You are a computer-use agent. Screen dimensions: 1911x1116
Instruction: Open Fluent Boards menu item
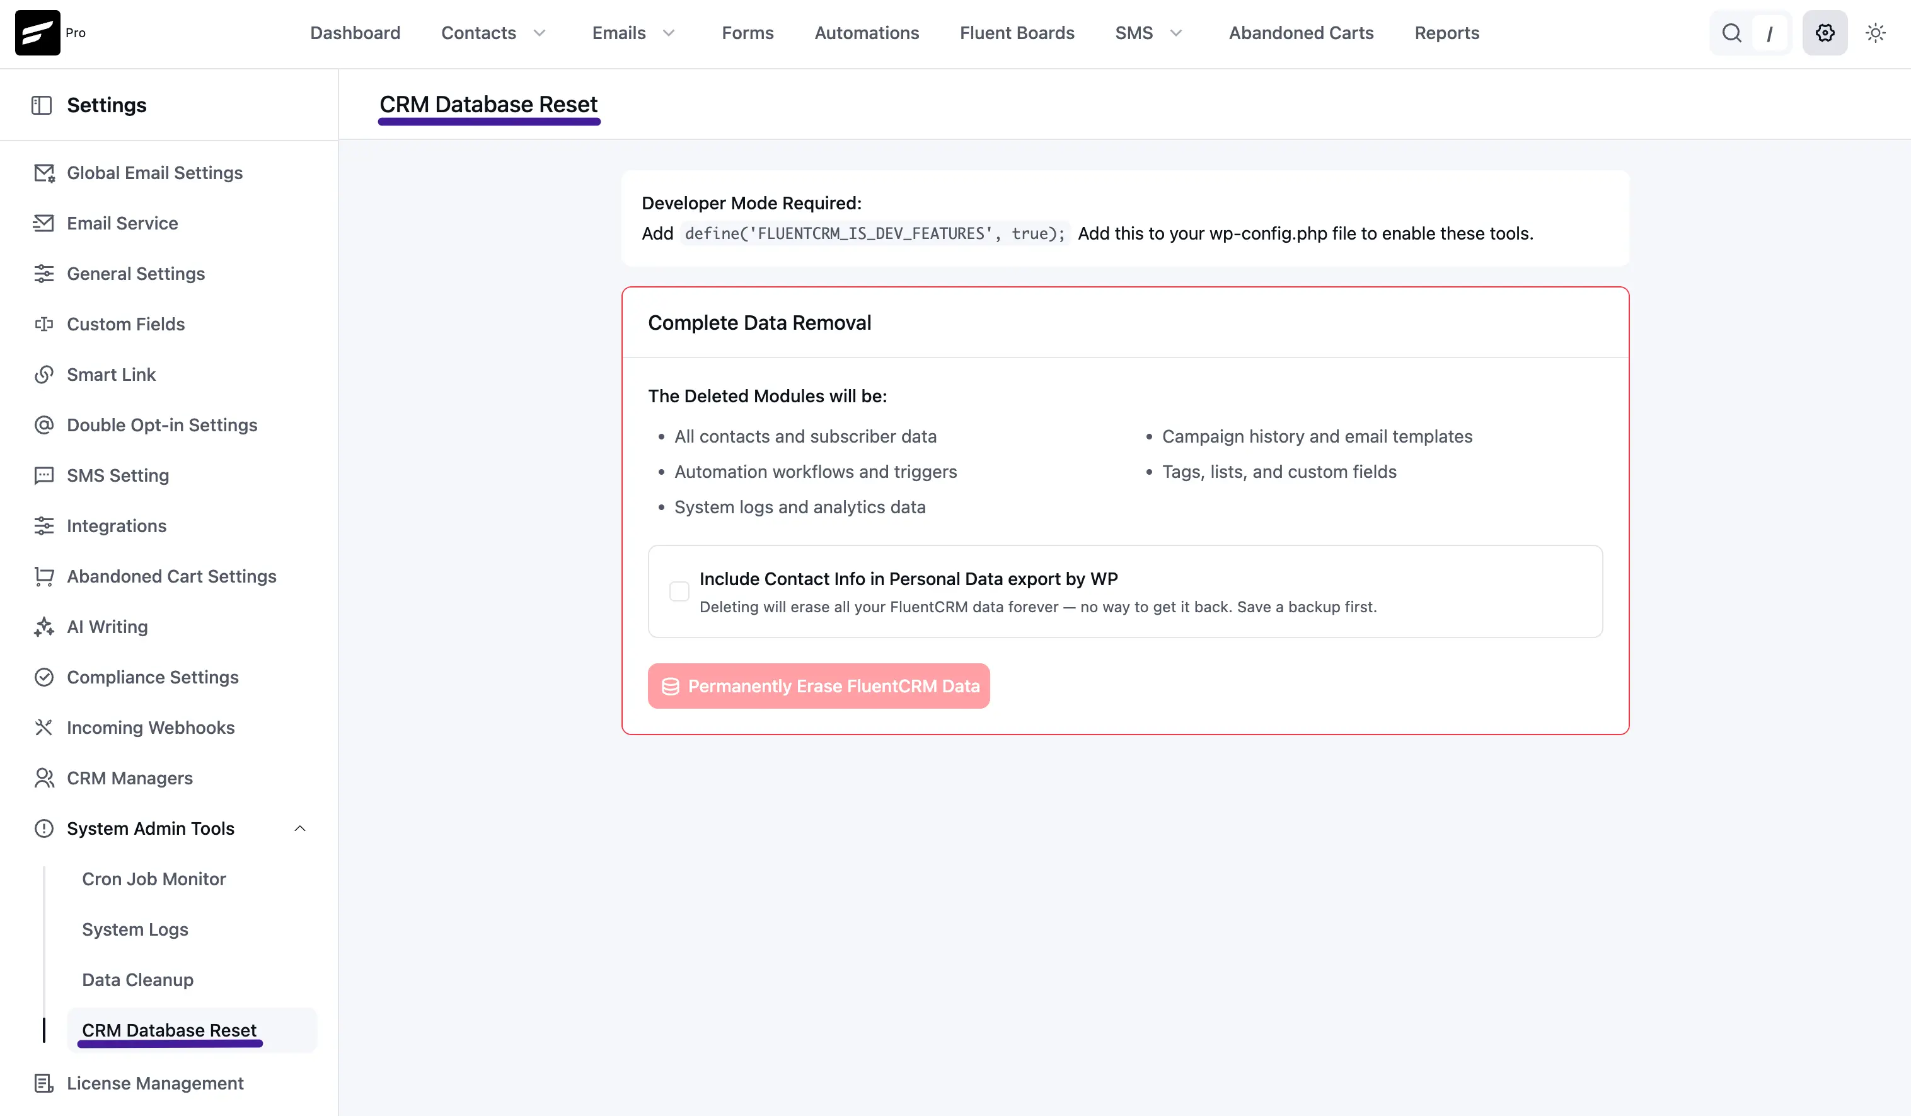click(x=1017, y=33)
